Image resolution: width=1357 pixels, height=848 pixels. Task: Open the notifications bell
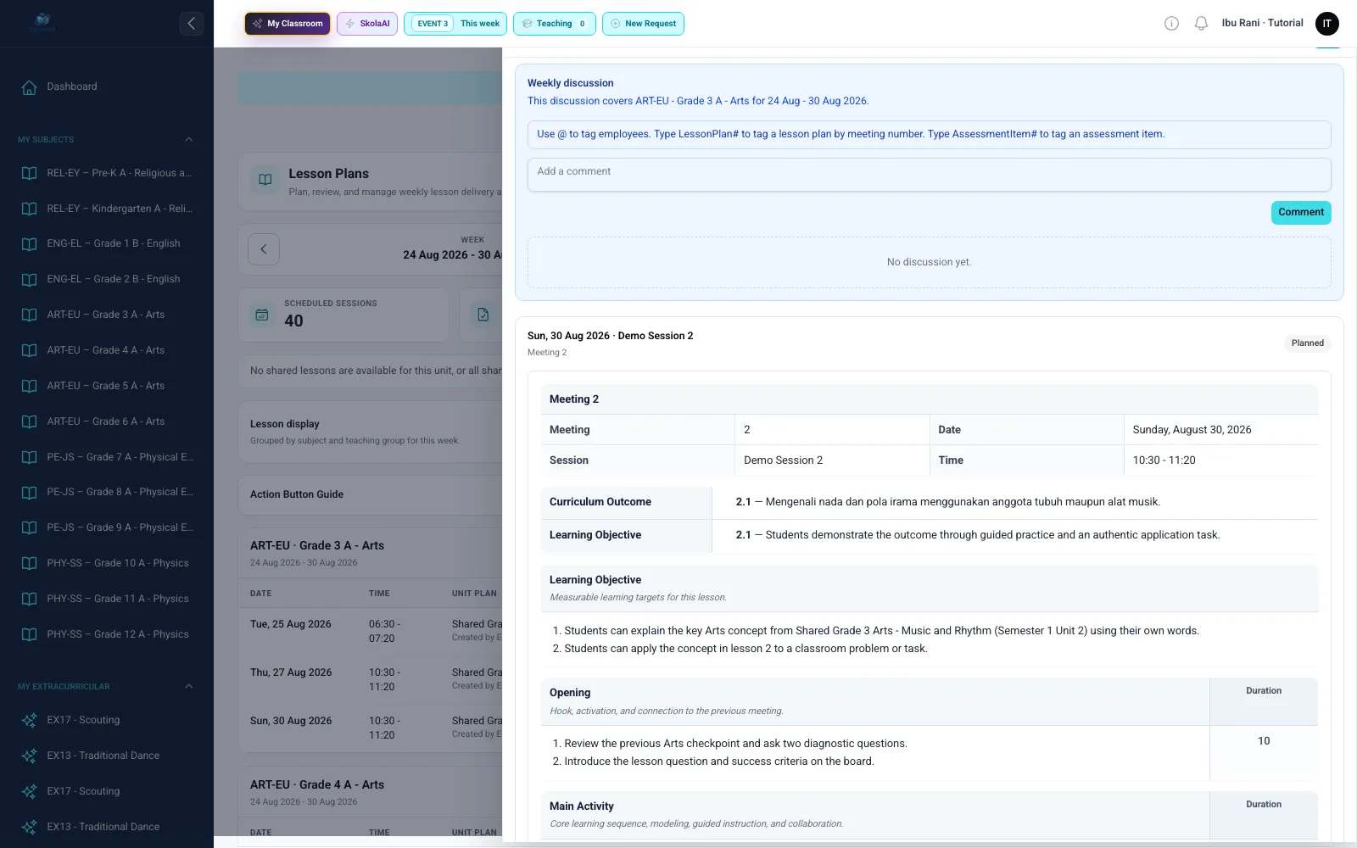(x=1201, y=24)
